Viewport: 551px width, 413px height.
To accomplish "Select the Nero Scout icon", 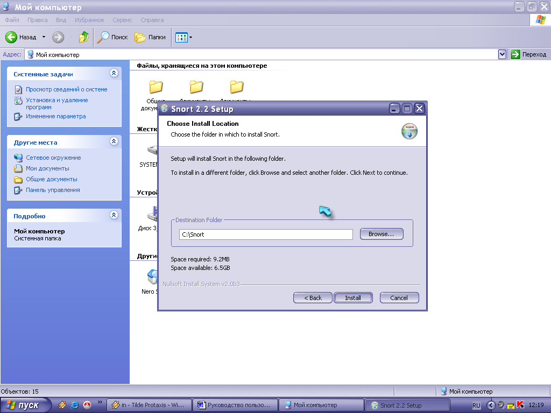I will click(x=152, y=277).
